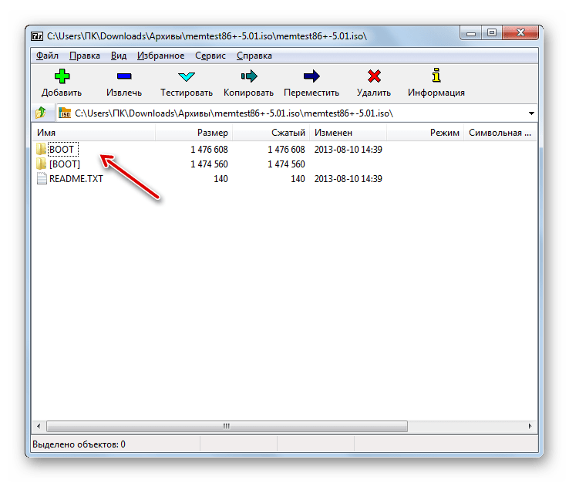Screen dimensions: 569x483
Task: Select the BOOT folder icon
Action: point(41,149)
